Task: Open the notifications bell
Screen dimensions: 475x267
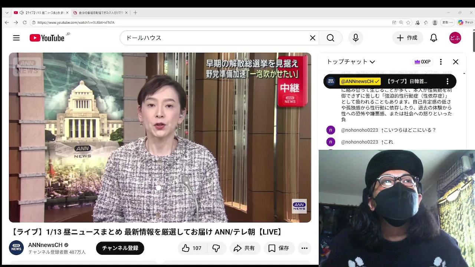Action: click(x=433, y=38)
